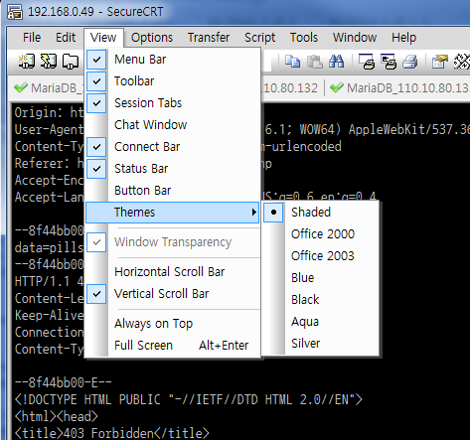Enable the Chat Window option
Viewport: 470px width, 440px height.
click(x=172, y=125)
